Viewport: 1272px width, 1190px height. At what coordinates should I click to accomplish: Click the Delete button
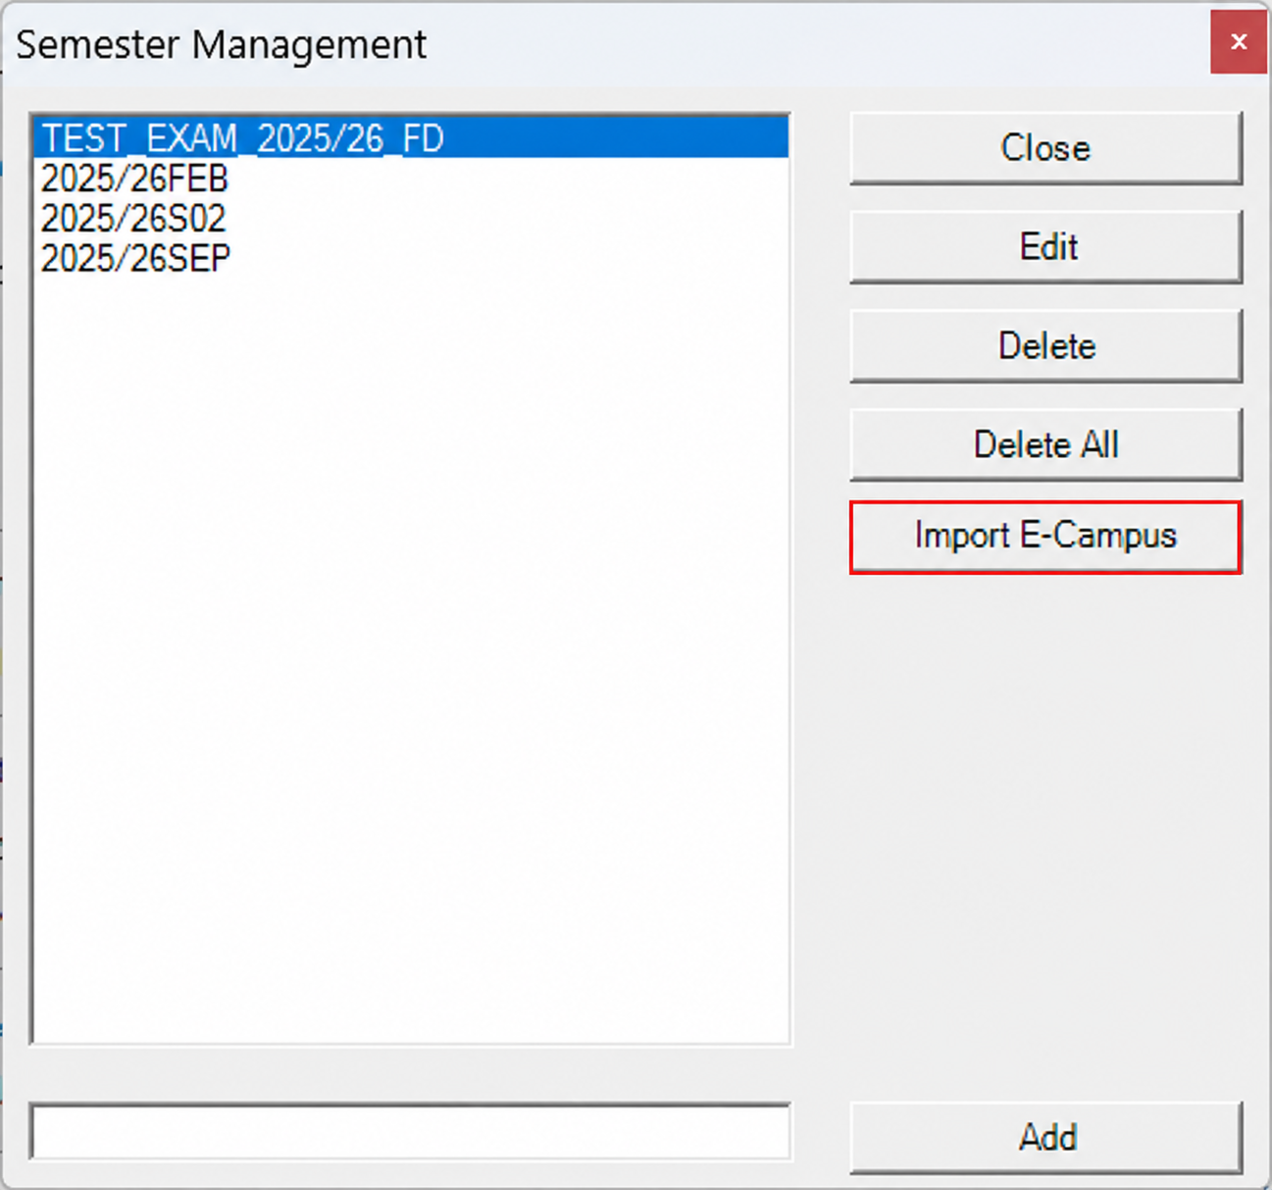(x=1045, y=346)
